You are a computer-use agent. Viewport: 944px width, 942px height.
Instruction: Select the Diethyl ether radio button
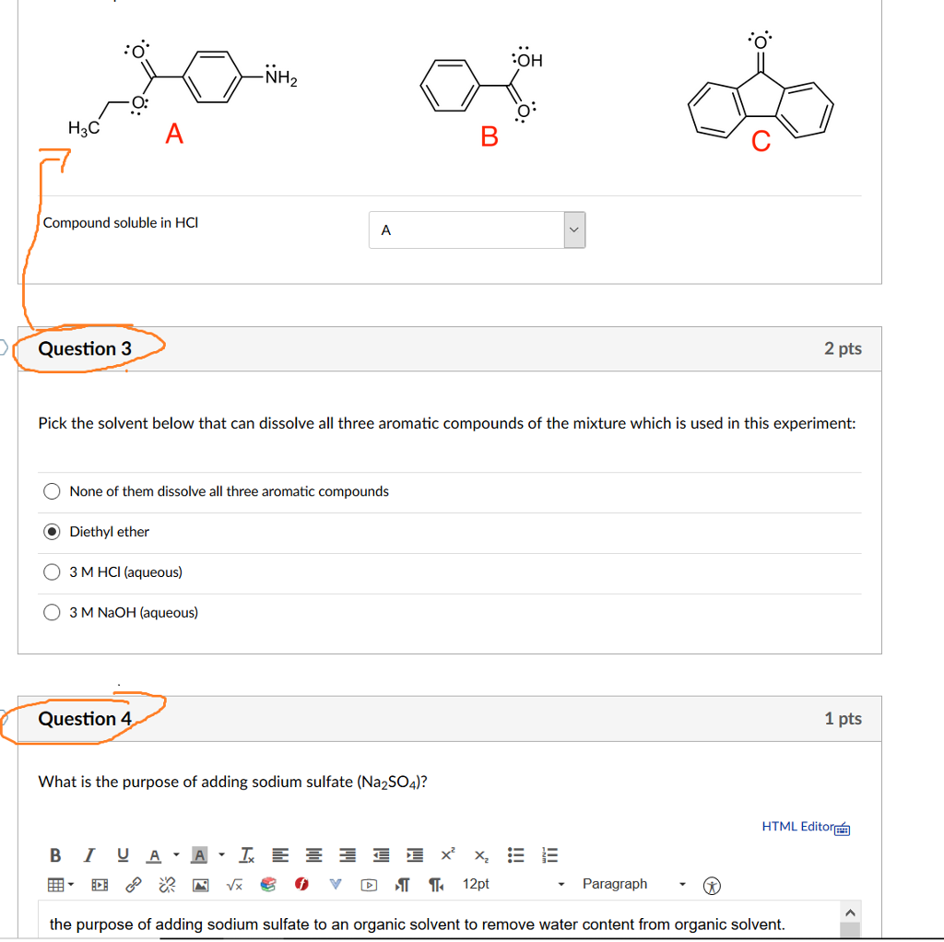52,531
